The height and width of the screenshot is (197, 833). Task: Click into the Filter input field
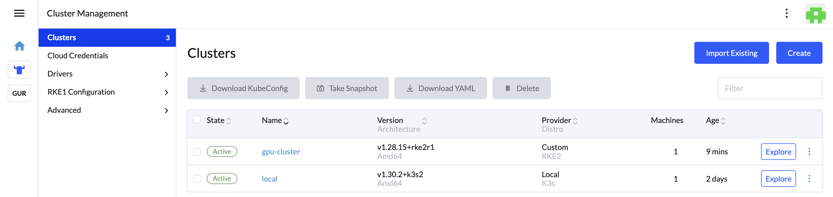(x=770, y=88)
